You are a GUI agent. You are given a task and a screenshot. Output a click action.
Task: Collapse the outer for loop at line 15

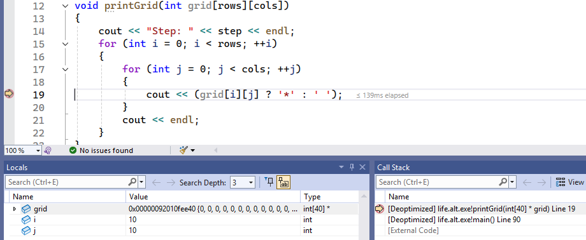66,44
